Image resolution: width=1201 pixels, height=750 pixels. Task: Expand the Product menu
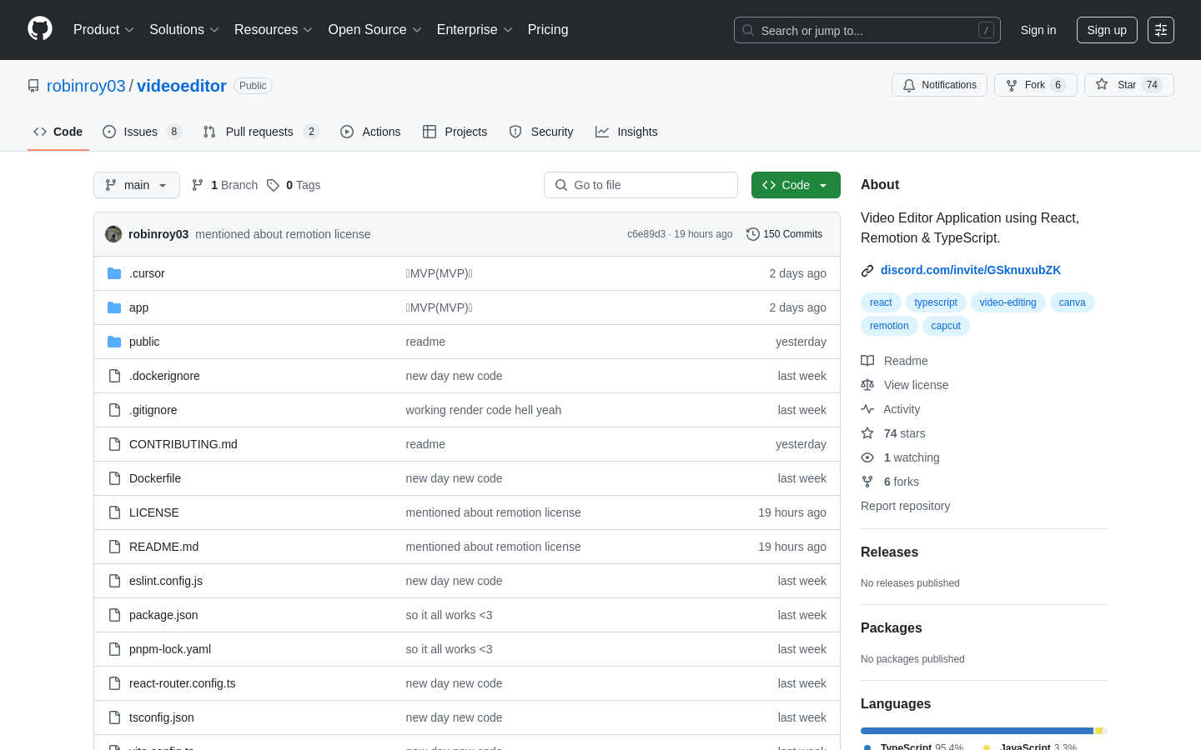coord(103,30)
